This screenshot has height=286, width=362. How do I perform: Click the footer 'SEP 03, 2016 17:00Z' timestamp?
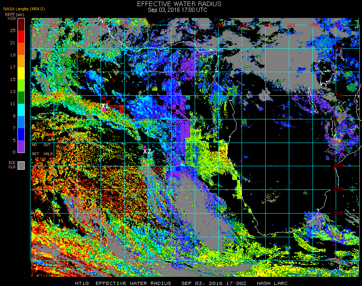pos(214,283)
